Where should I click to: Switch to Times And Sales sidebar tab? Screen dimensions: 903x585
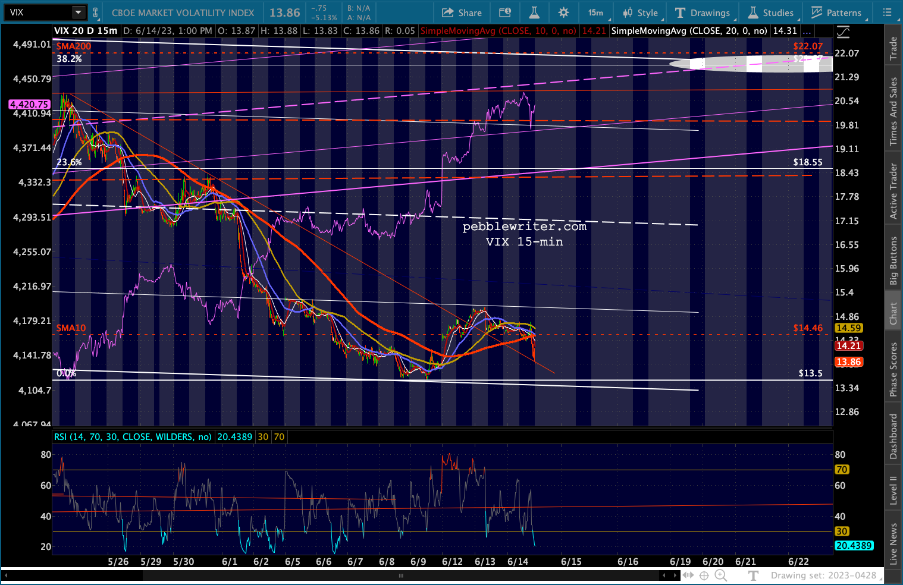893,111
